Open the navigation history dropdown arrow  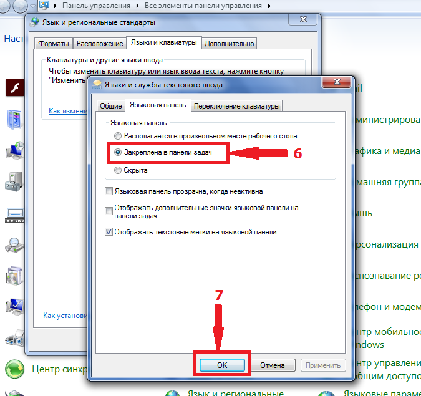click(32, 6)
